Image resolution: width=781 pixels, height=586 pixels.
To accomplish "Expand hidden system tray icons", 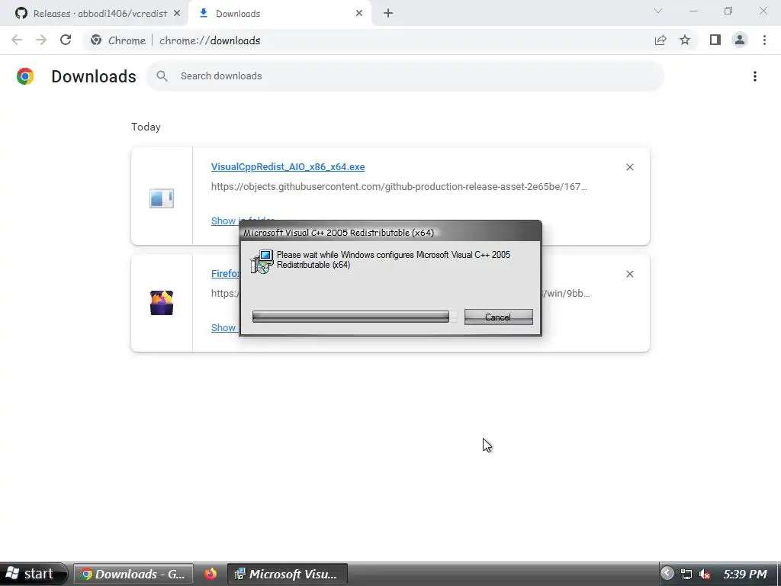I will (x=667, y=574).
